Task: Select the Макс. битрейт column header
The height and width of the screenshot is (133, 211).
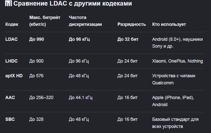Action: point(45,21)
